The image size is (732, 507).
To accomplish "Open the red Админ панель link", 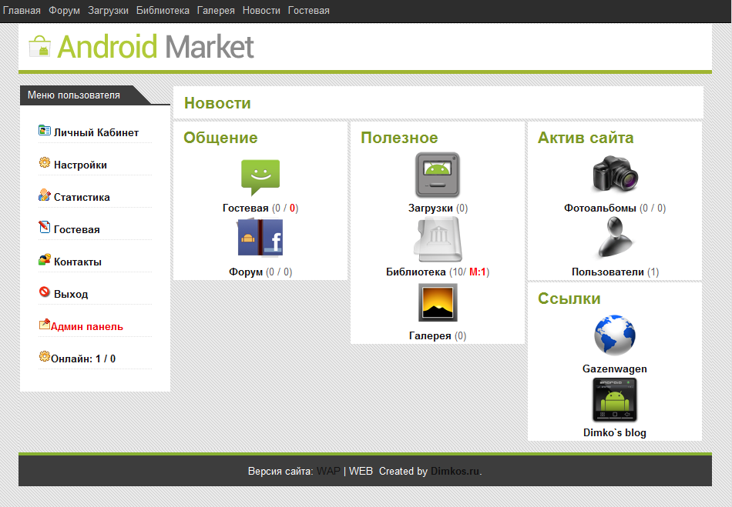I will pyautogui.click(x=87, y=327).
